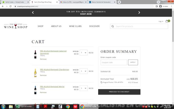
Task: Open a new browser tab with plus
Action: tap(119, 2)
